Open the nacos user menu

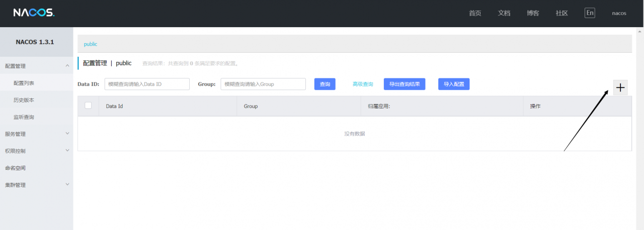coord(619,13)
